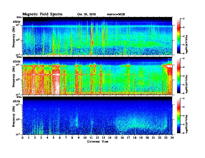Click the -5 tick on dZ/dt color bar

pos(183,124)
